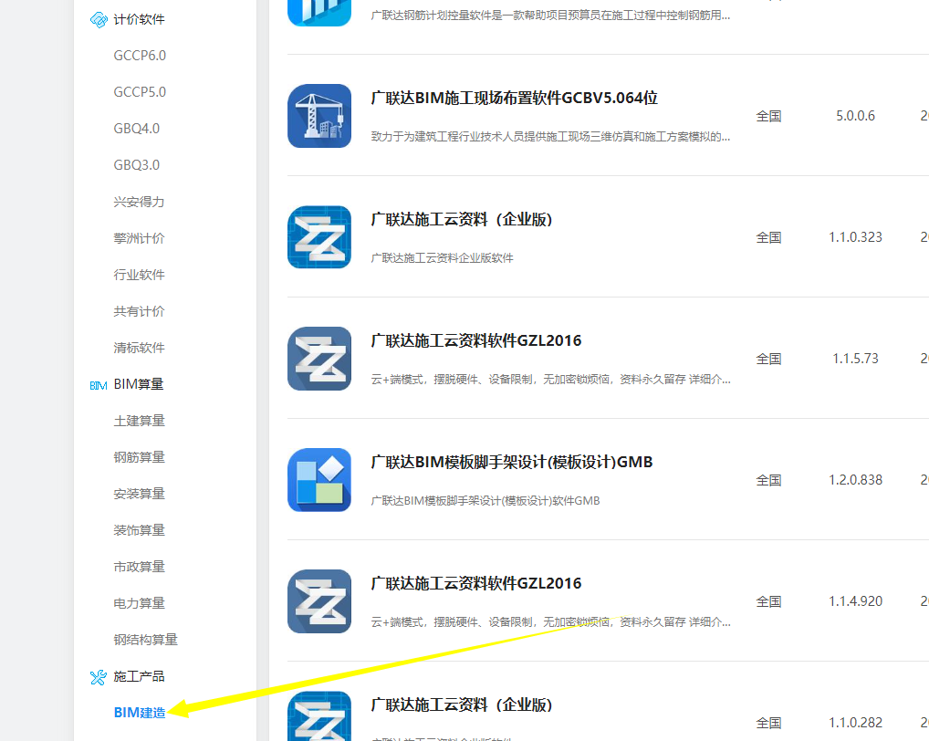Expand the BIM算量 section heading
The height and width of the screenshot is (741, 929).
point(139,384)
